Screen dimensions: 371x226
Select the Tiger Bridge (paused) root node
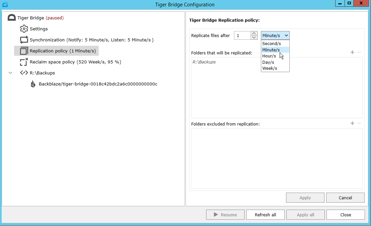(40, 18)
